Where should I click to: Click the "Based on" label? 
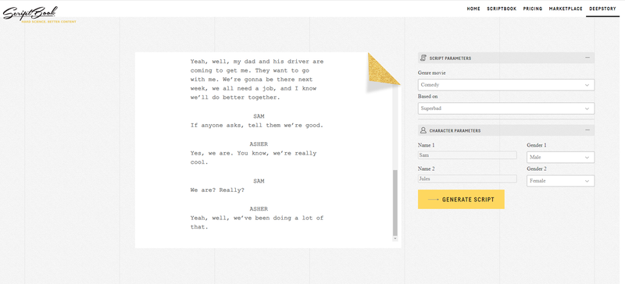428,97
